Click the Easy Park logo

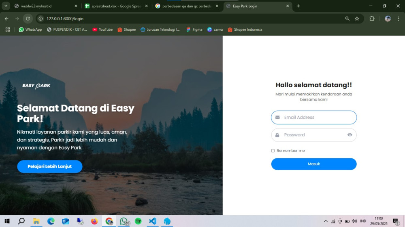36,86
